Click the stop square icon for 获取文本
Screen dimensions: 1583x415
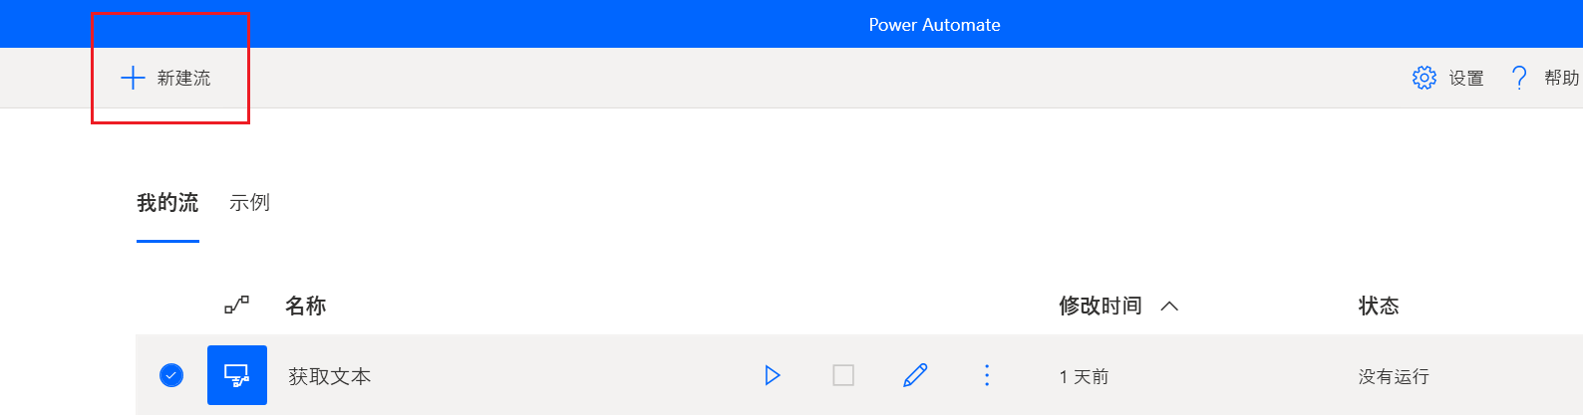tap(843, 375)
